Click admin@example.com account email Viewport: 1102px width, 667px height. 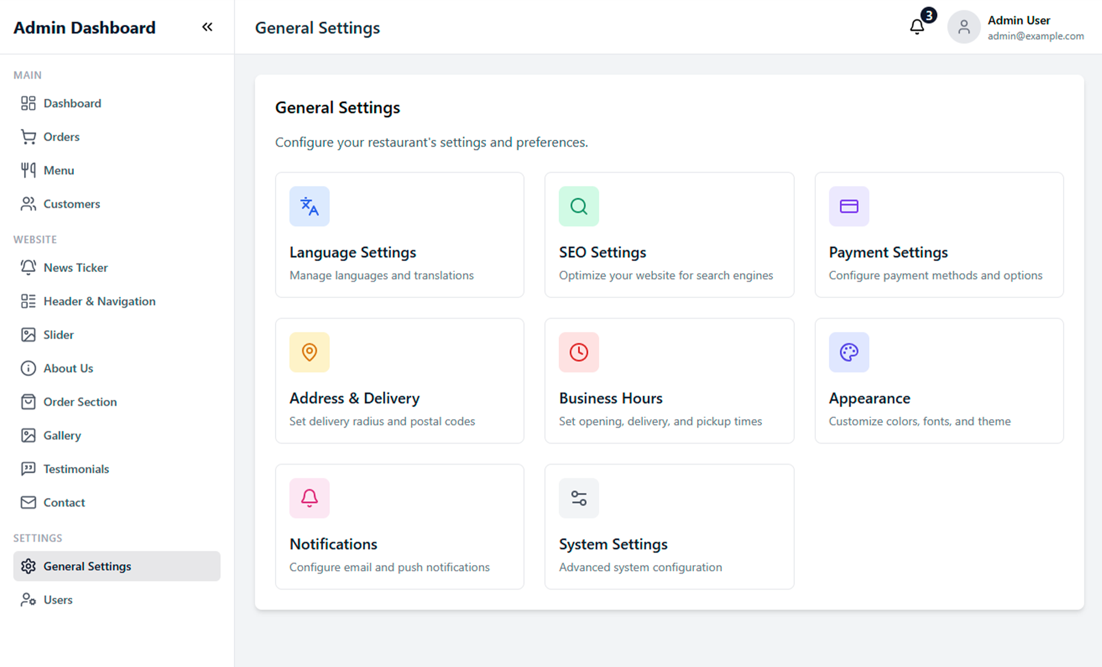pos(1035,36)
